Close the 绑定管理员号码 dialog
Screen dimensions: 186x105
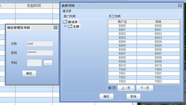(x=55, y=28)
